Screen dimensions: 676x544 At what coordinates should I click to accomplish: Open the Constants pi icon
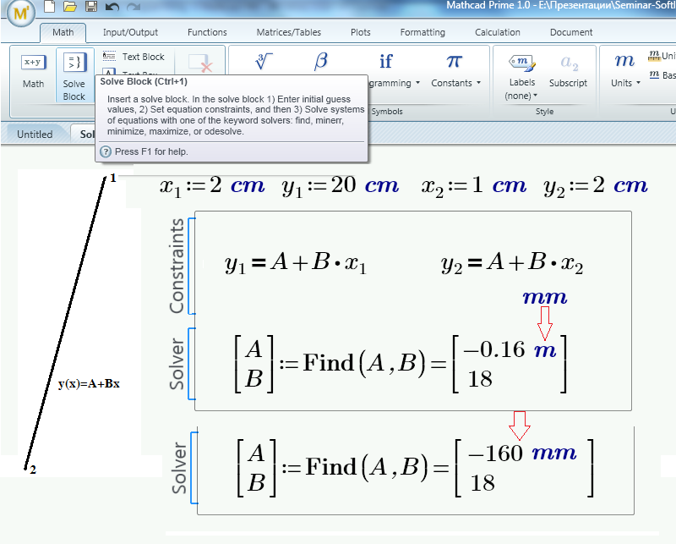tap(455, 61)
